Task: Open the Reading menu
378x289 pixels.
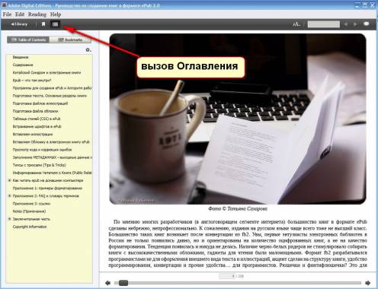Action: click(37, 14)
